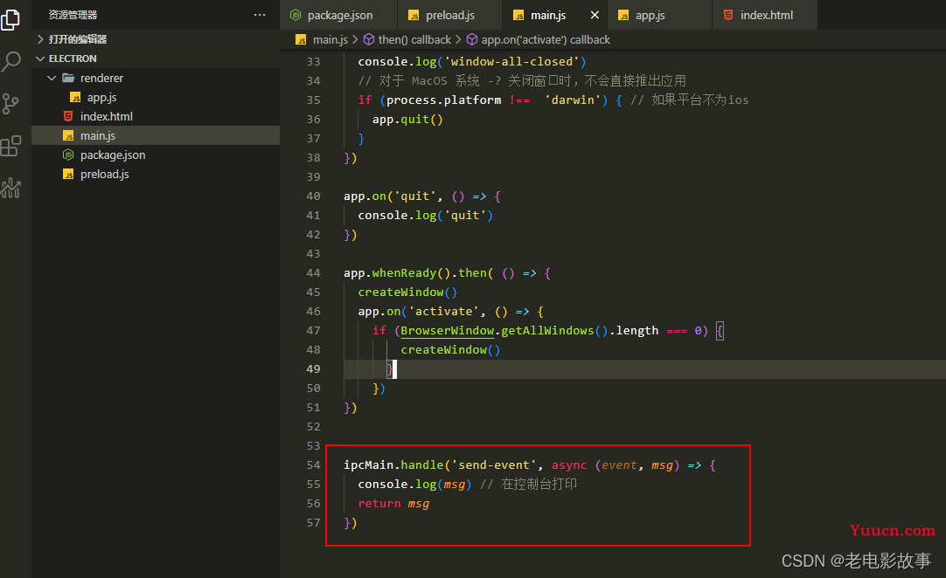Open app.js under renderer folder
Image resolution: width=946 pixels, height=578 pixels.
tap(156, 97)
